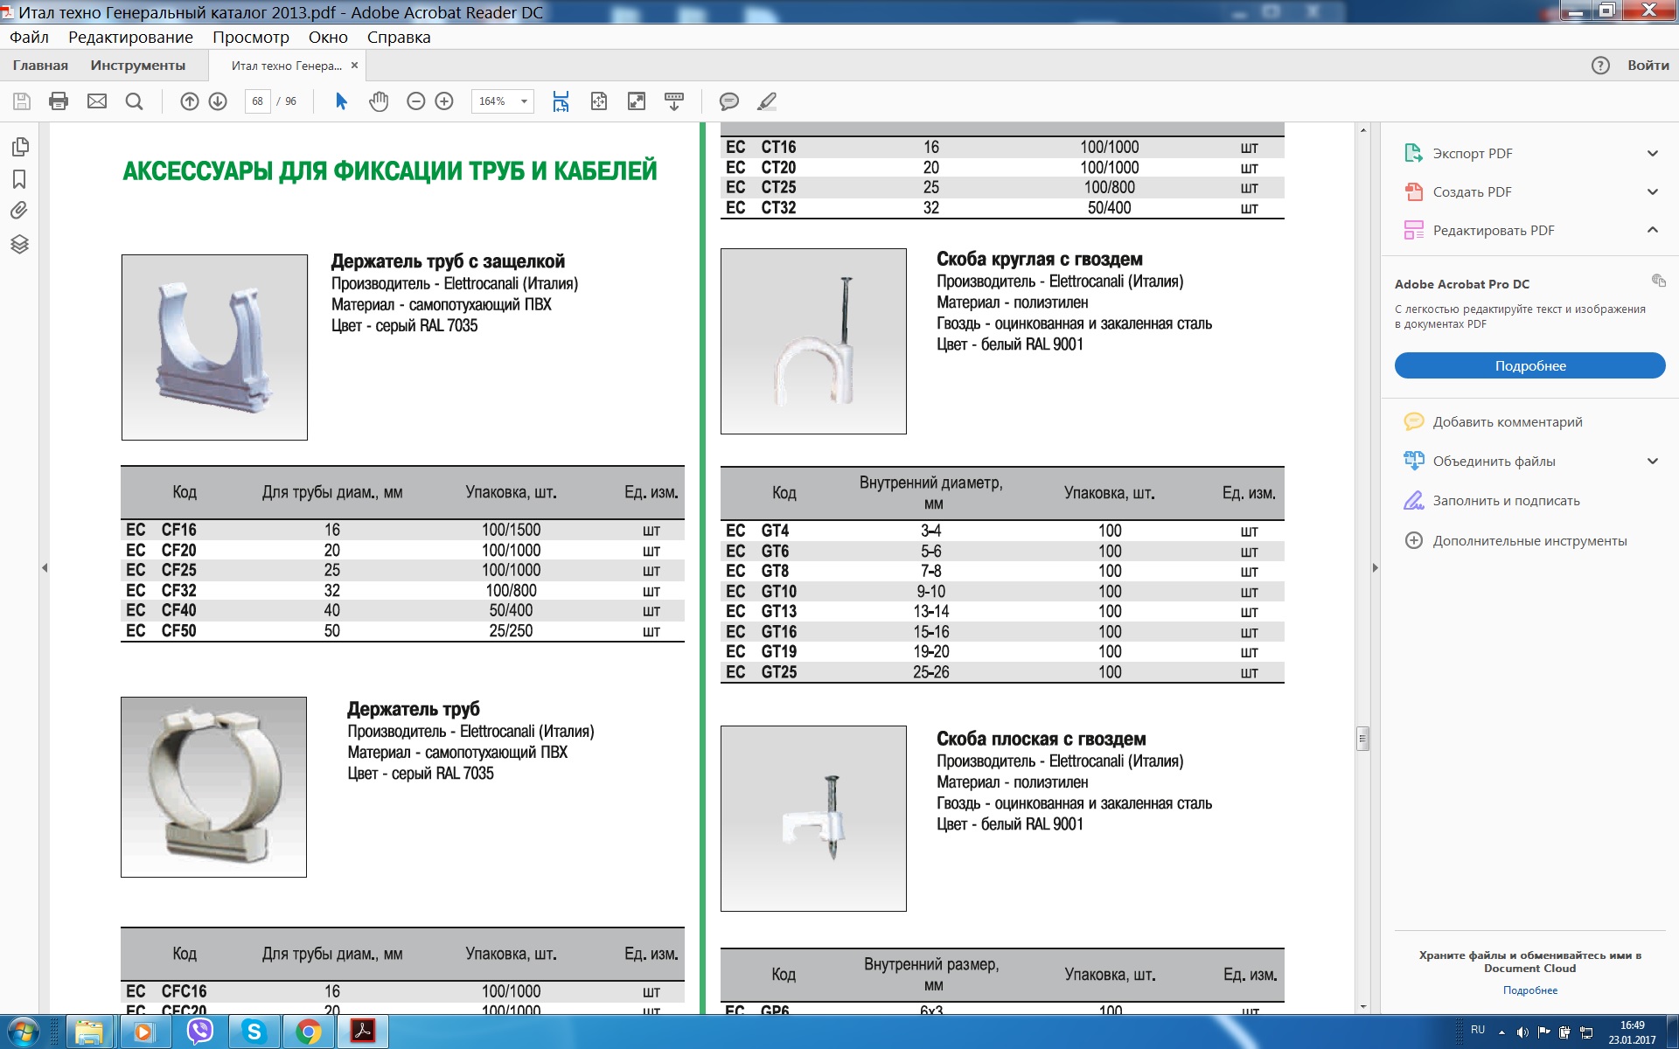The image size is (1679, 1049).
Task: Select the Итал техно Генера... document tab
Action: tap(286, 66)
